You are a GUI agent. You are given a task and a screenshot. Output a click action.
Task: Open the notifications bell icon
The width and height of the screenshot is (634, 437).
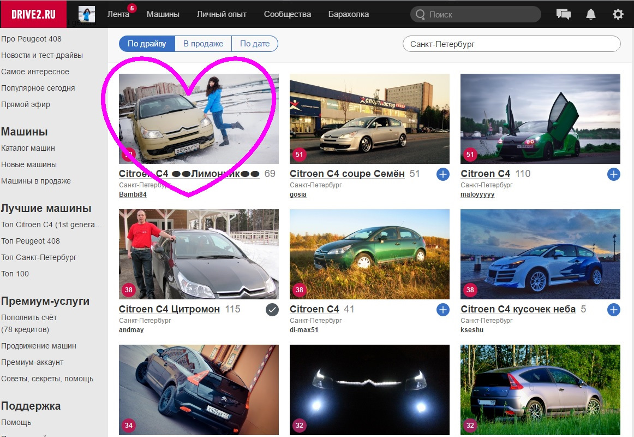pos(591,14)
